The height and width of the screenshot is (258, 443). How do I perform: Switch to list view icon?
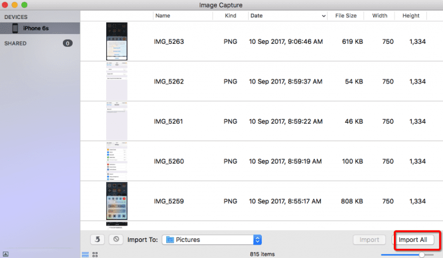85,254
